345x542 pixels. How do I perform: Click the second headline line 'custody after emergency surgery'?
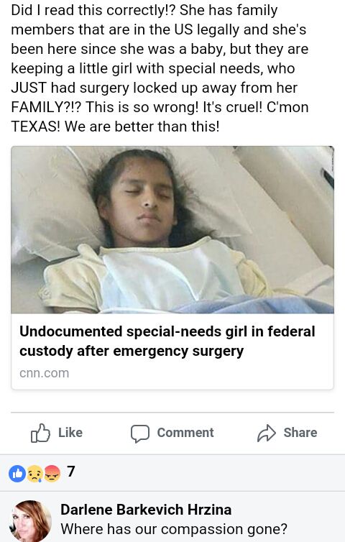point(132,351)
